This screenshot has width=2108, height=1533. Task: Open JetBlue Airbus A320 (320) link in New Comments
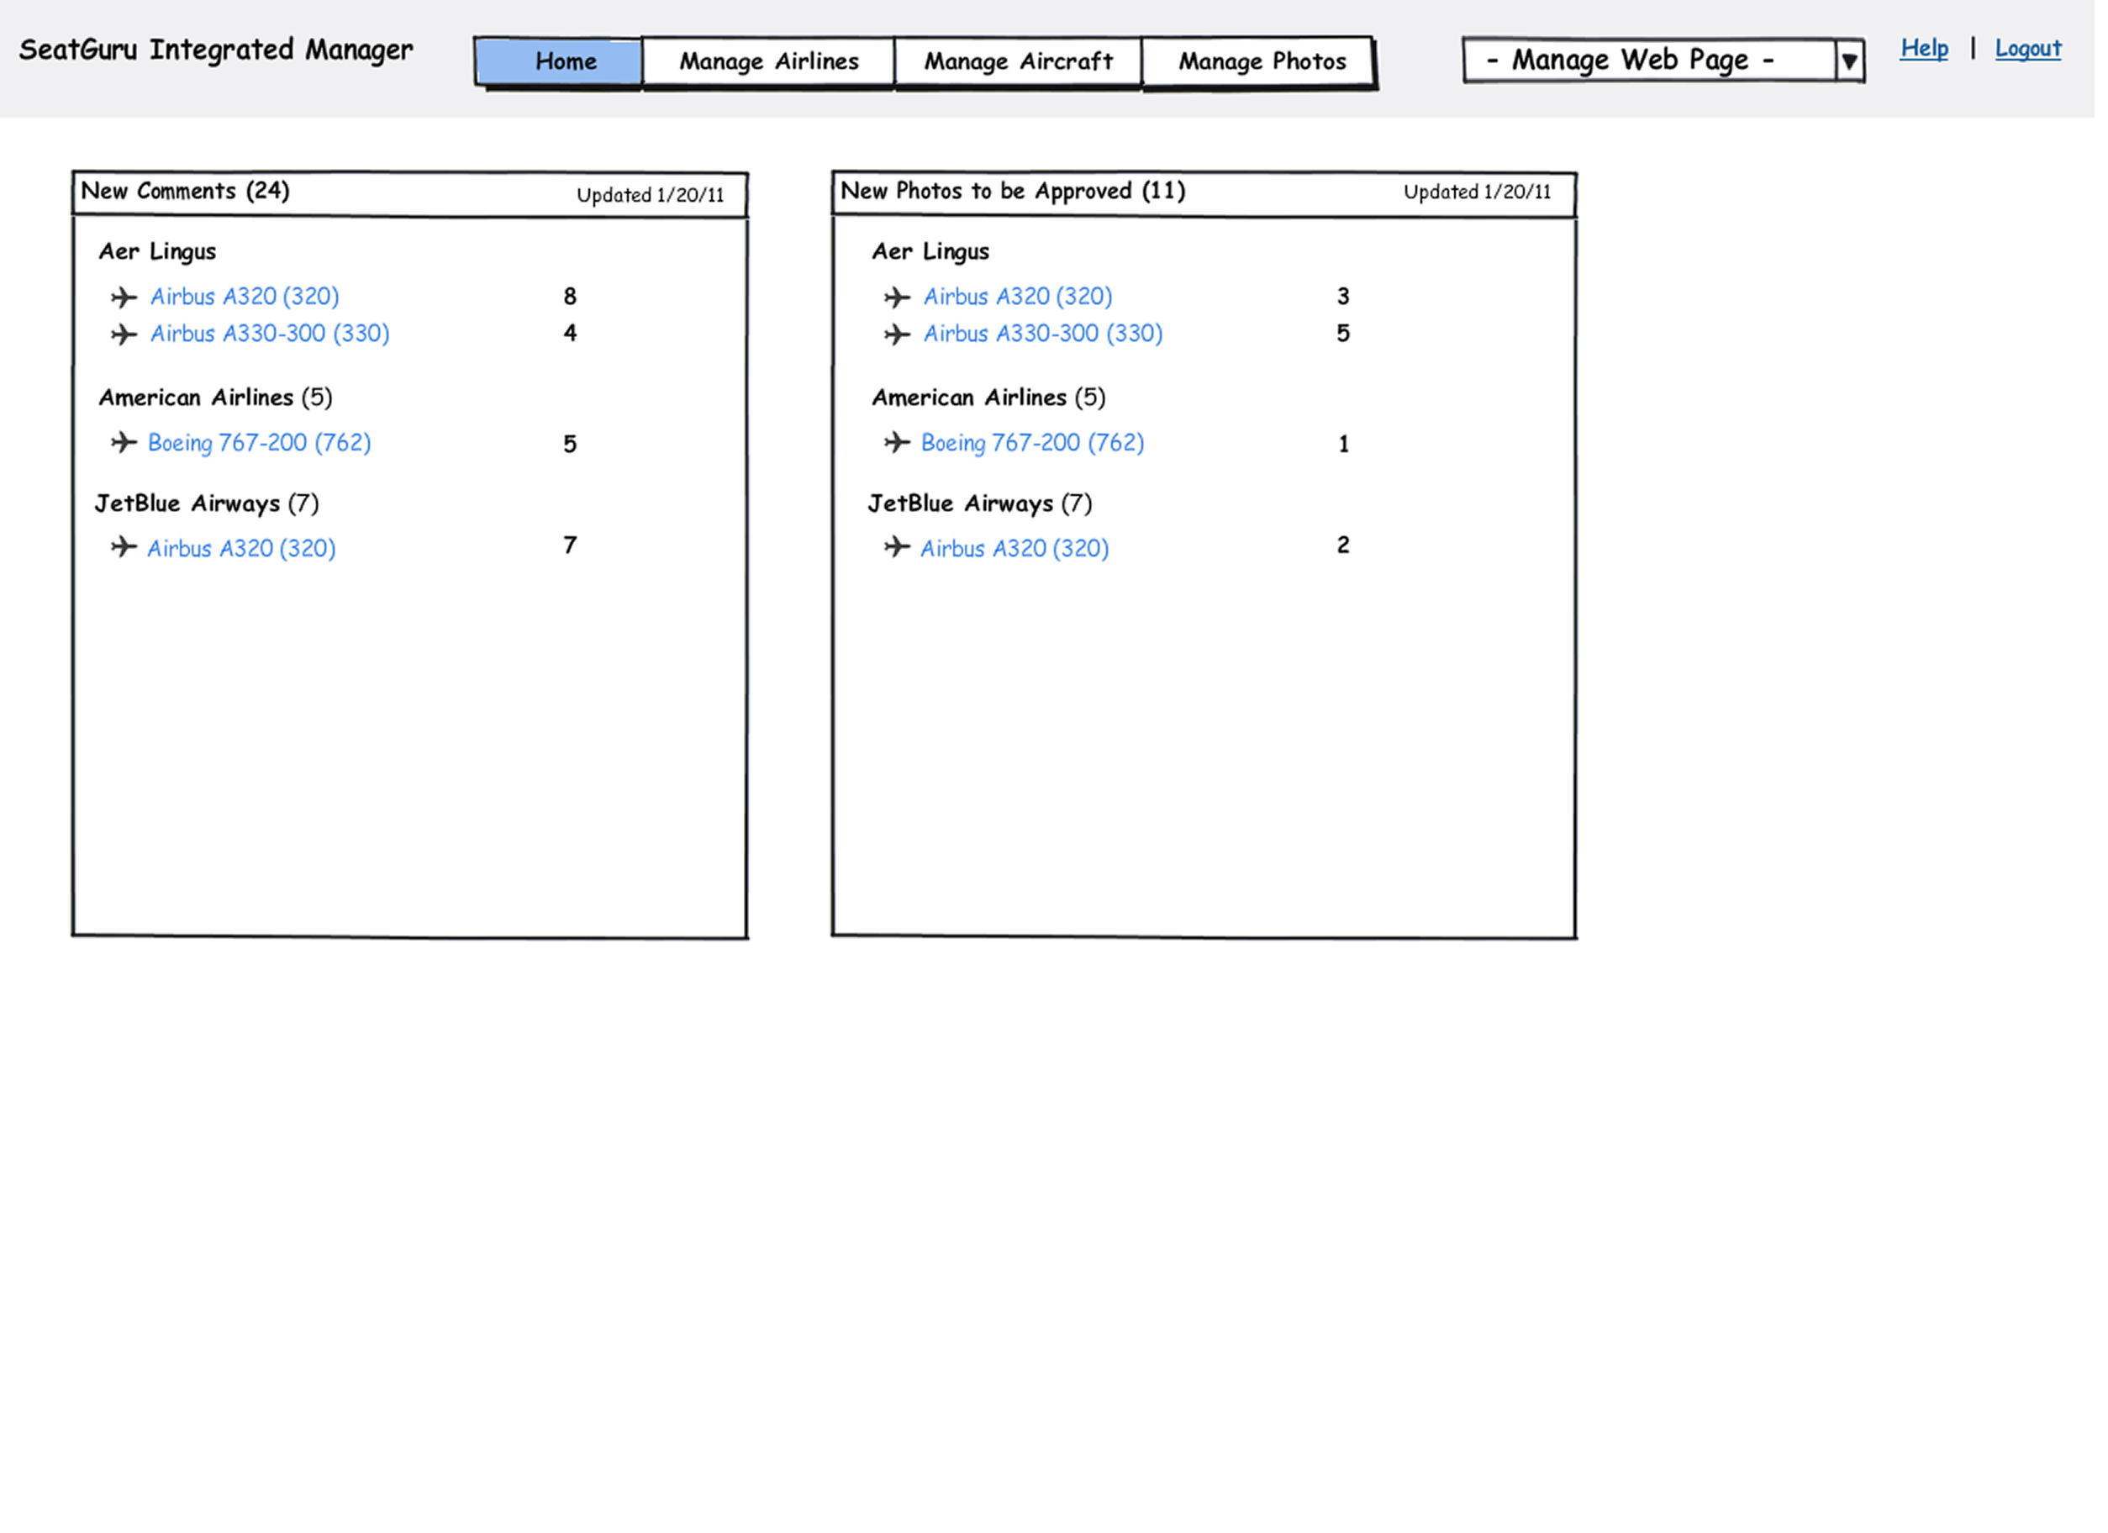point(243,551)
